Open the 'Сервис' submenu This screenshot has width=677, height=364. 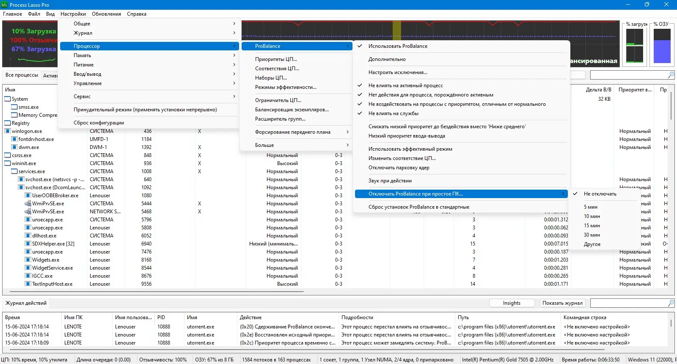(149, 97)
